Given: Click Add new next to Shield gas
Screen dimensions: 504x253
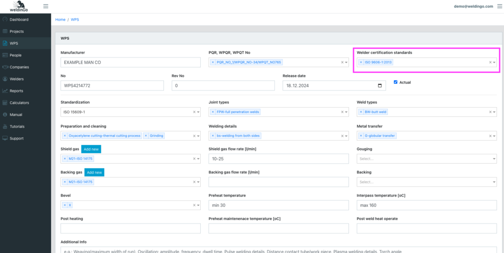Looking at the screenshot, I should (x=91, y=149).
